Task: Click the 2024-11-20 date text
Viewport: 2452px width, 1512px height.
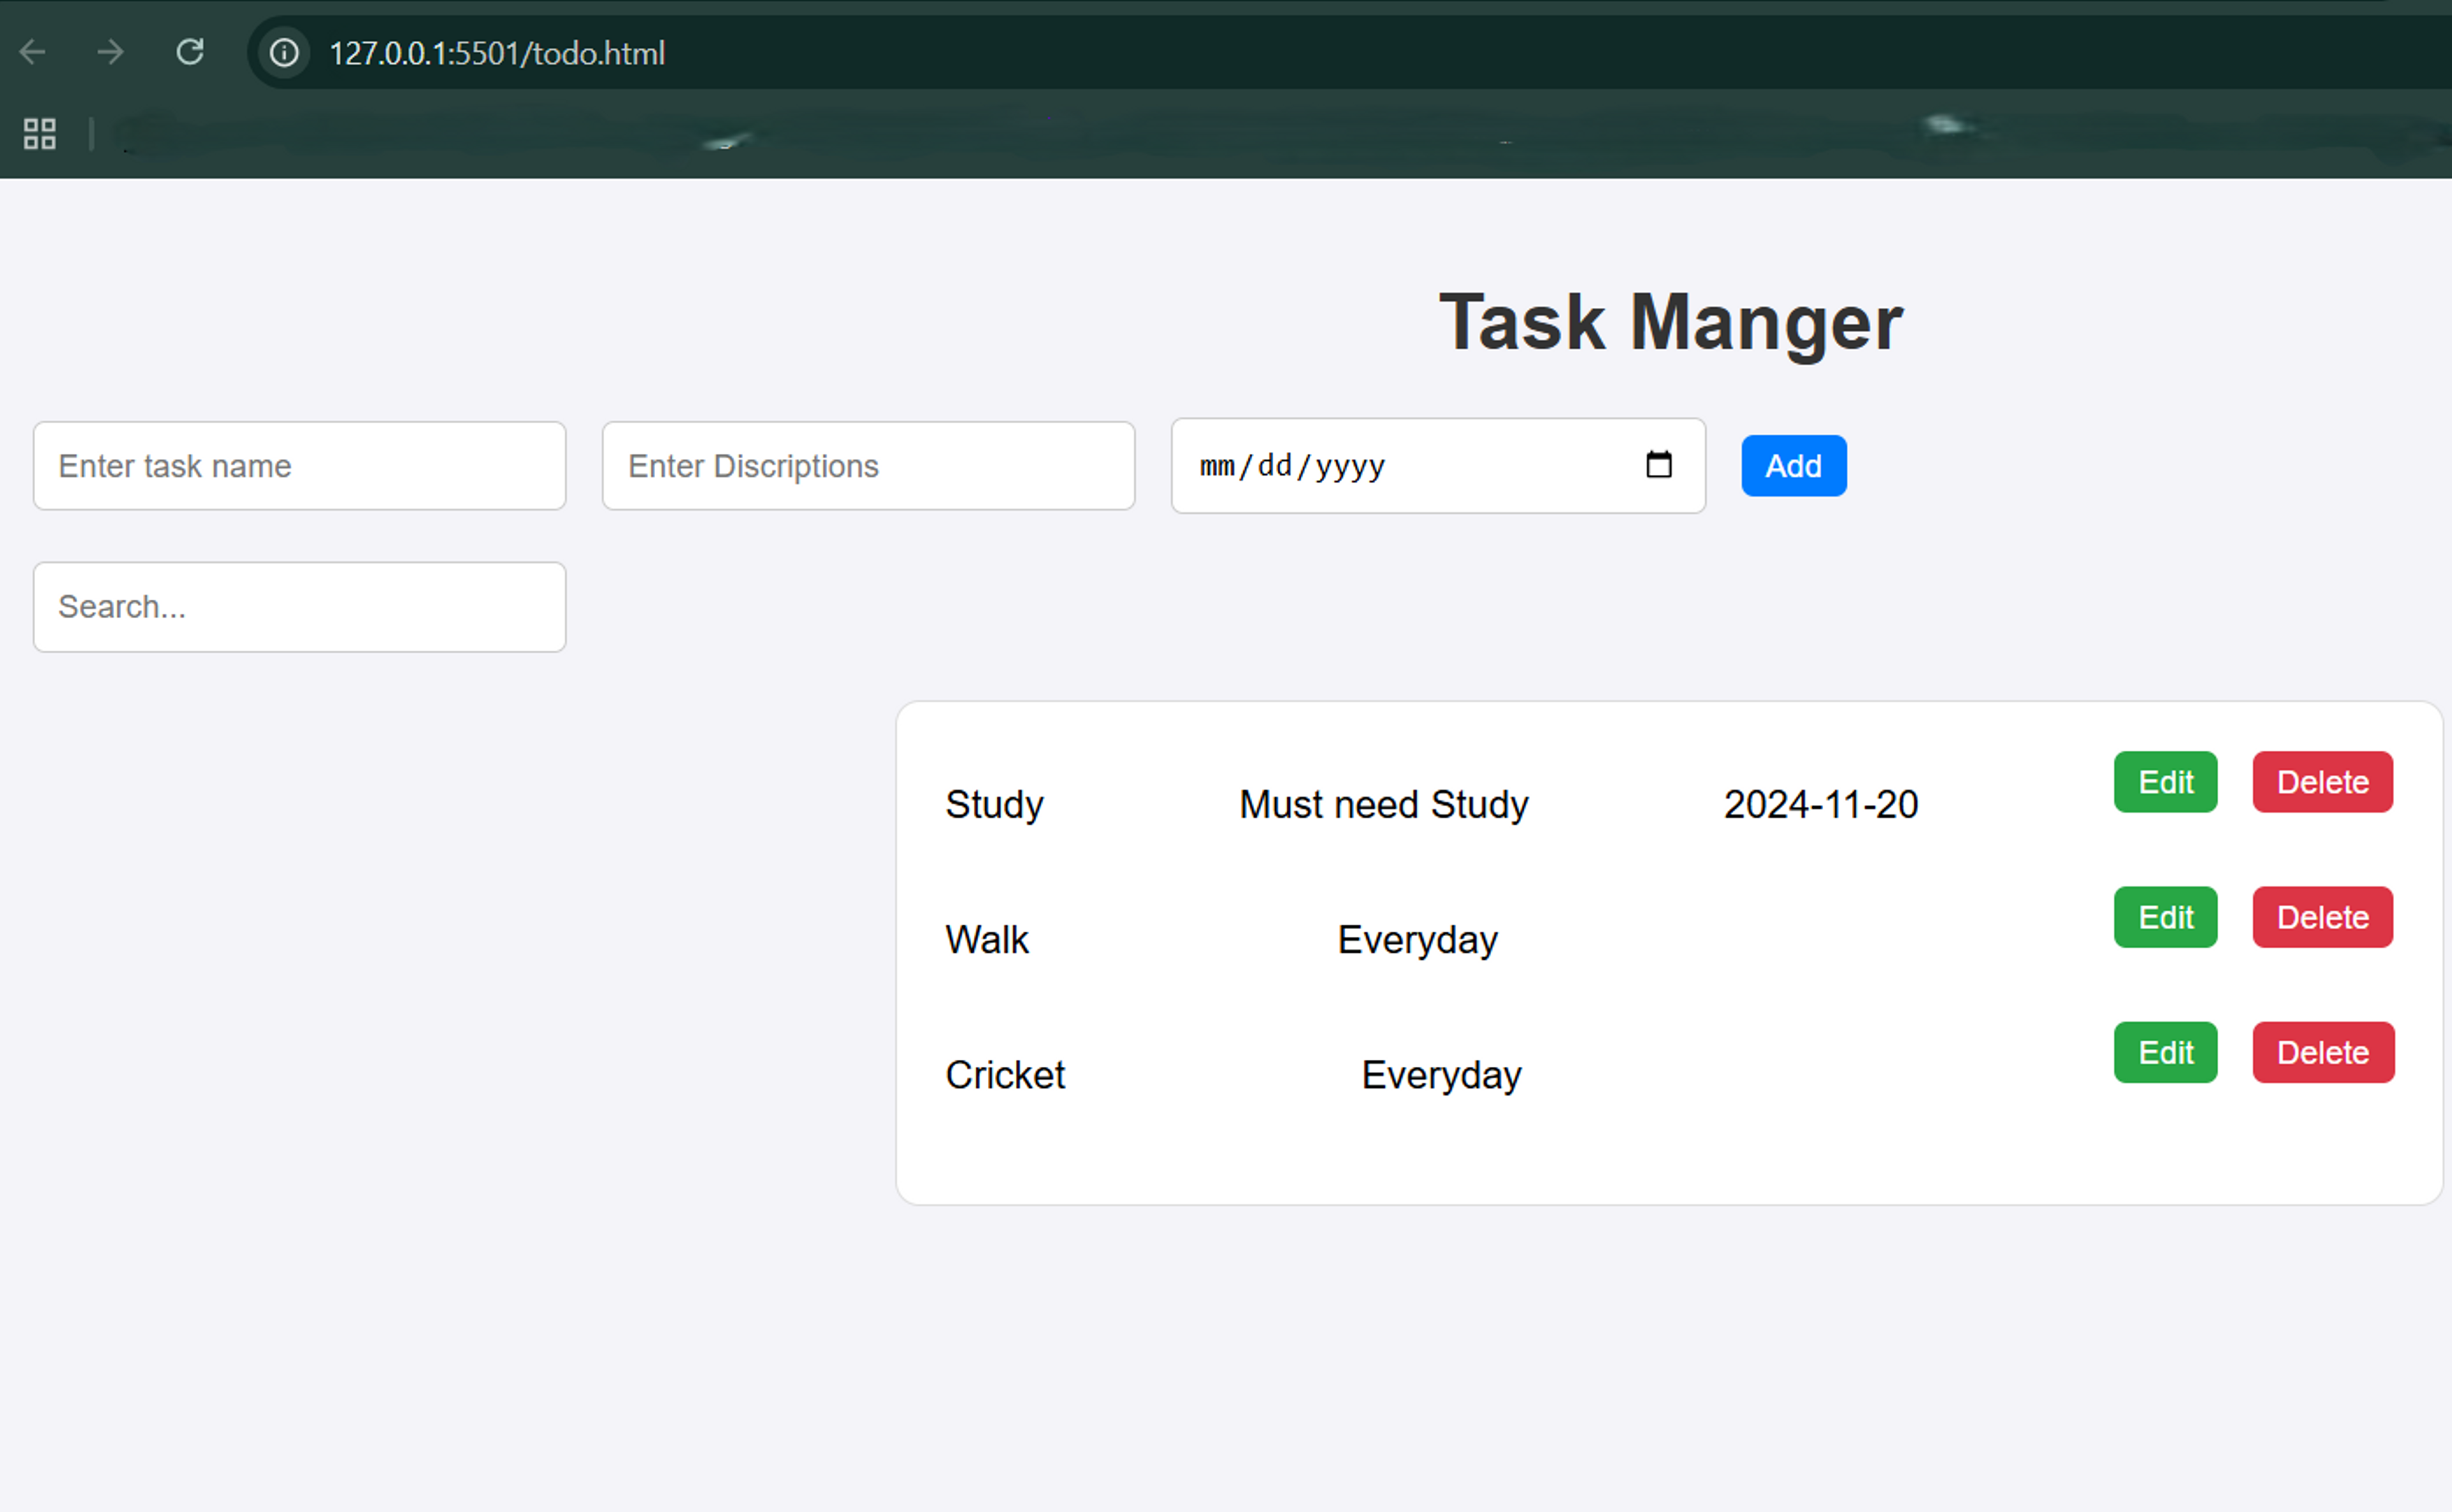Action: tap(1820, 805)
